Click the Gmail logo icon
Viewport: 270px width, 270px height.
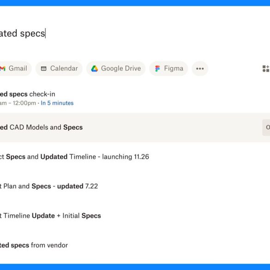click(x=2, y=68)
